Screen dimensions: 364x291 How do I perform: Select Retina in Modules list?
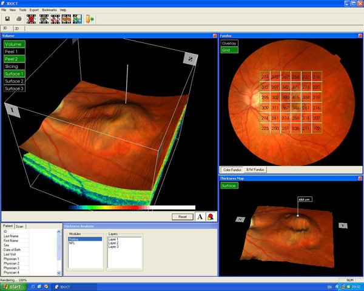tap(85, 239)
